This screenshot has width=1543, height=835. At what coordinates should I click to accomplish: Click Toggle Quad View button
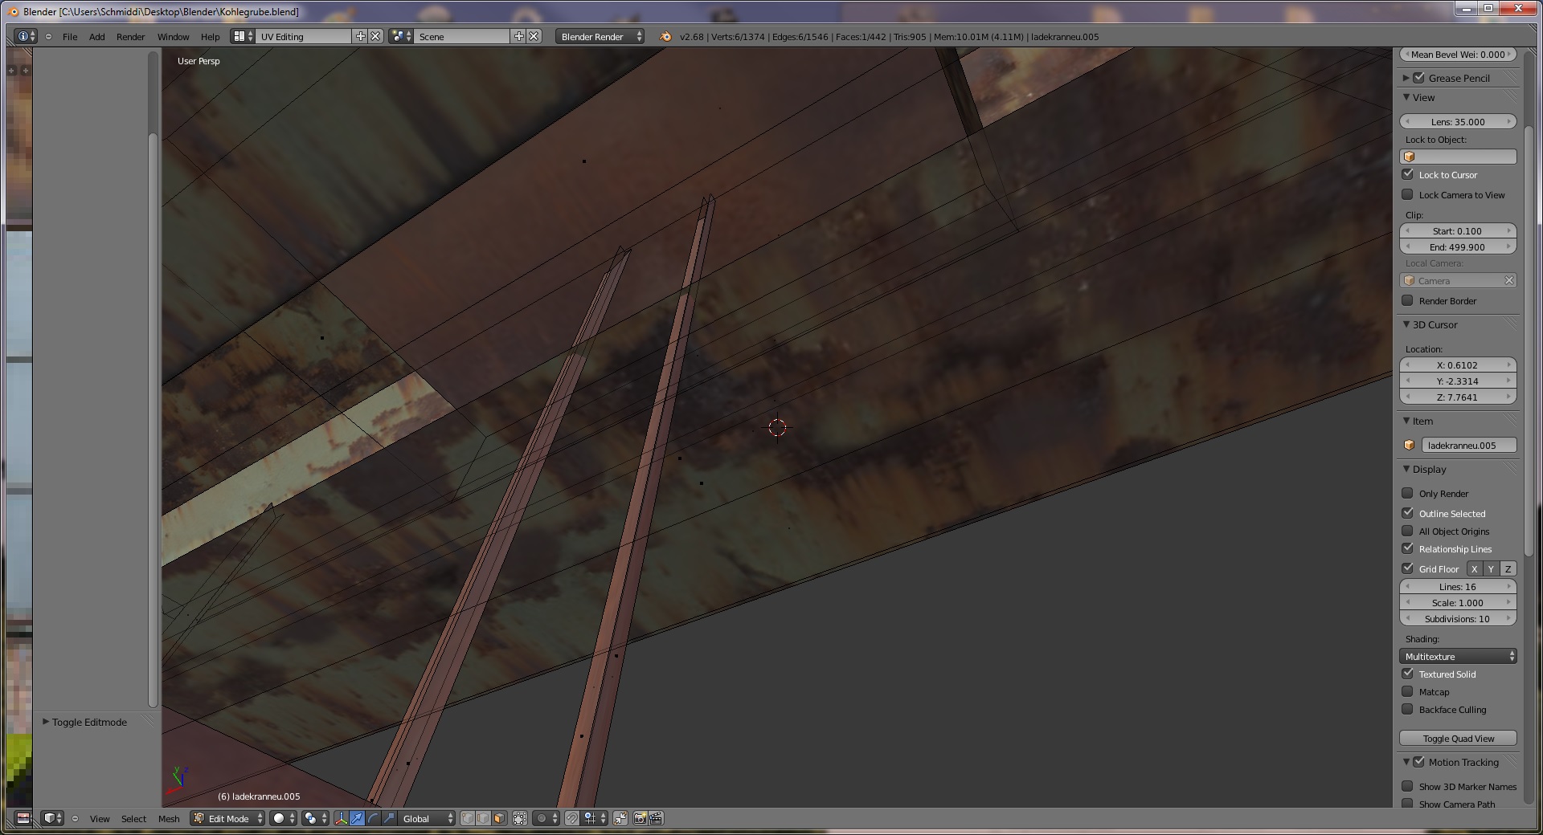(x=1458, y=738)
